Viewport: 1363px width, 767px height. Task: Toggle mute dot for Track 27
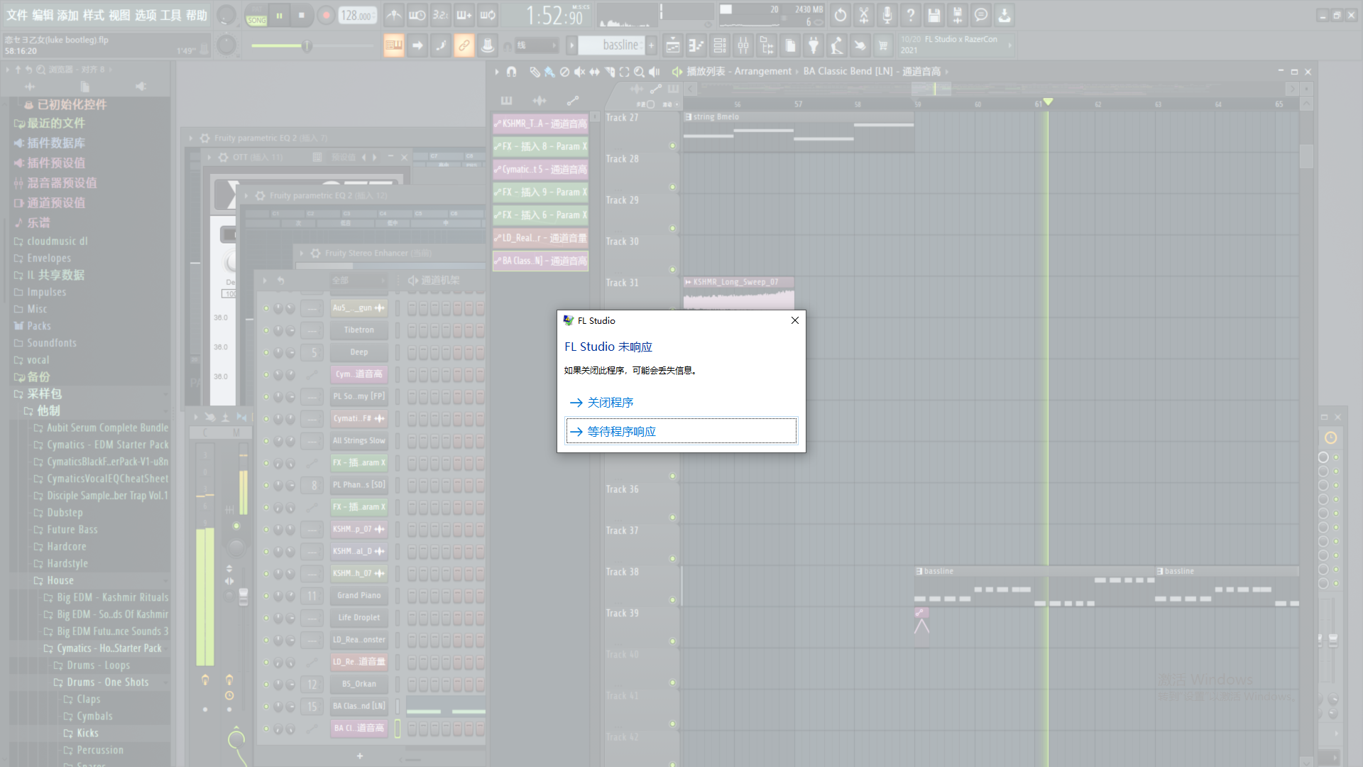(672, 146)
